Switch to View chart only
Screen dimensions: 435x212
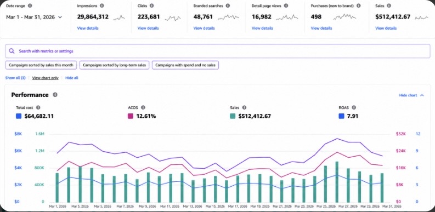point(45,78)
